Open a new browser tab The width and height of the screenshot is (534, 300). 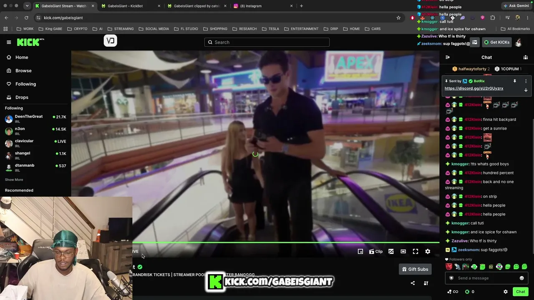click(301, 6)
